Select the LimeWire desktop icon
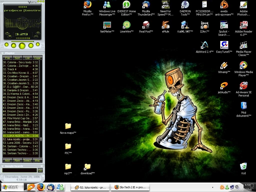This screenshot has height=192, width=256. [x=126, y=27]
